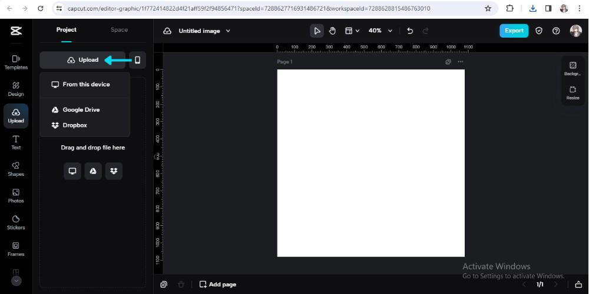Go back in the browser
The width and height of the screenshot is (589, 294).
point(9,8)
